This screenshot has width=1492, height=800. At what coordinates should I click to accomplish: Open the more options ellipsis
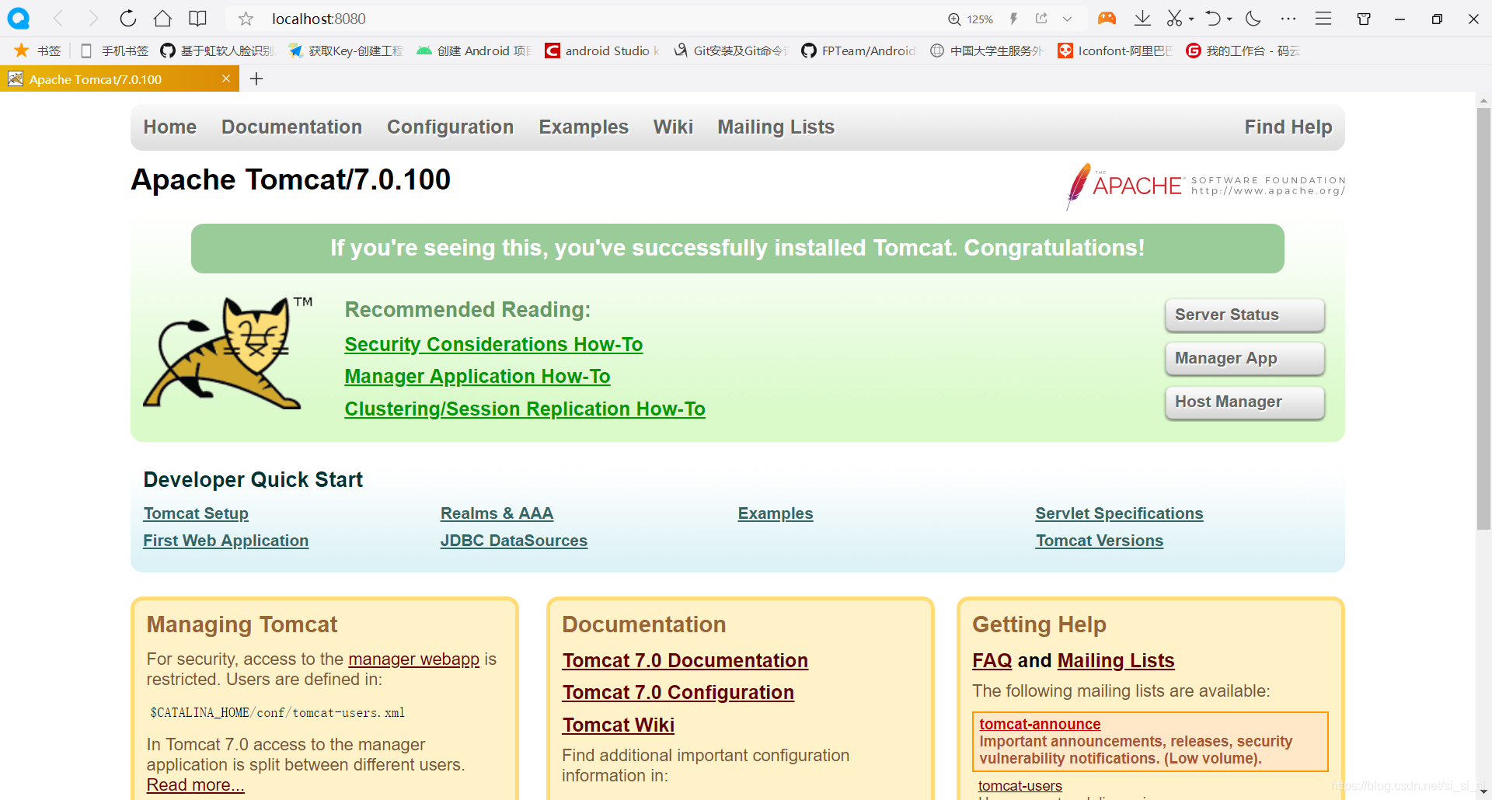(x=1288, y=19)
